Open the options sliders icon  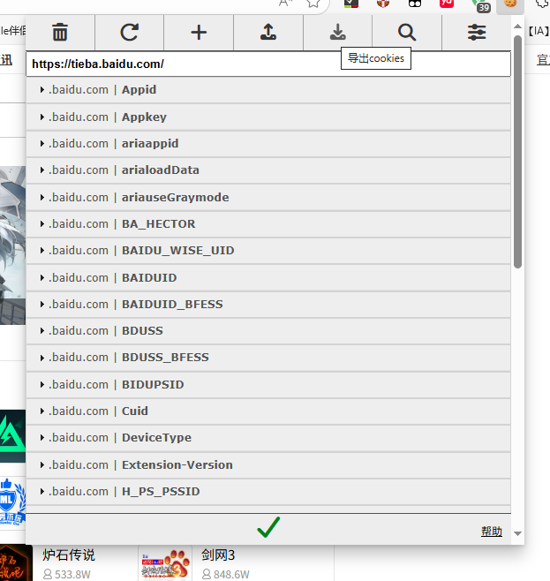[x=477, y=33]
